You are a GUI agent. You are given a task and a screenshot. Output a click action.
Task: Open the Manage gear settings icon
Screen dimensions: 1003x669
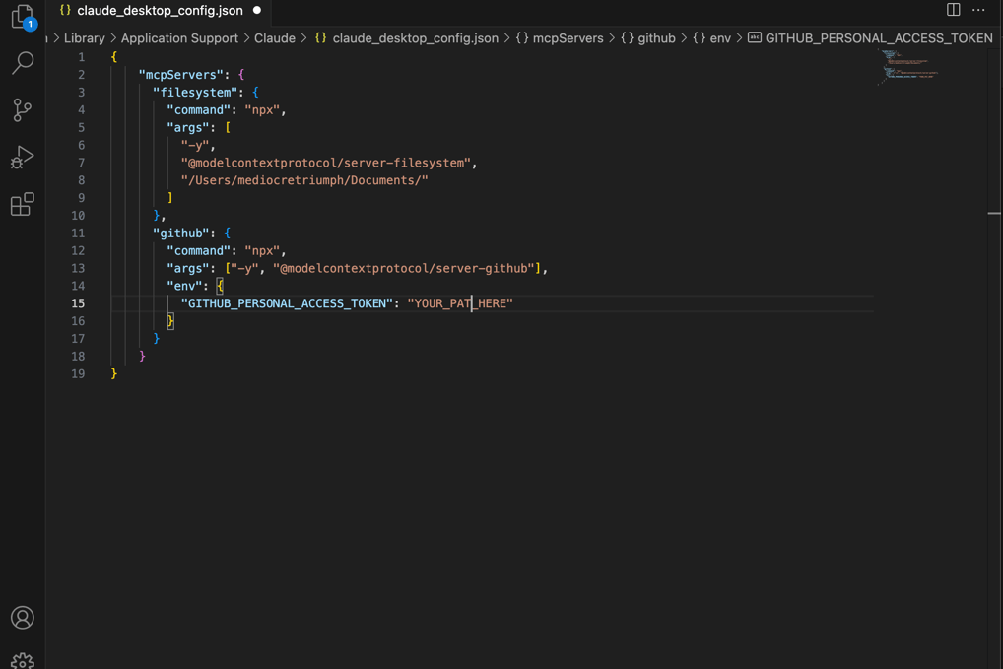[x=23, y=661]
